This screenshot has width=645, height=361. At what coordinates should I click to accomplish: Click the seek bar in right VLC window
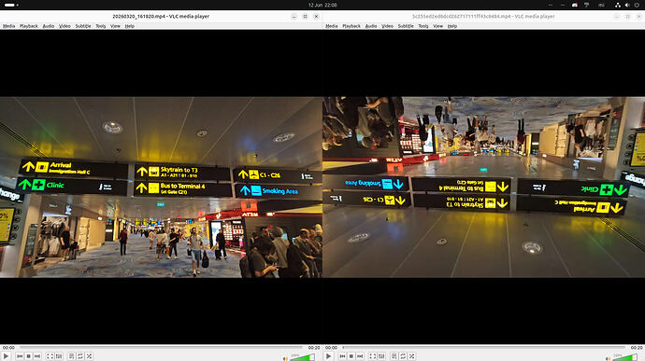(x=484, y=347)
